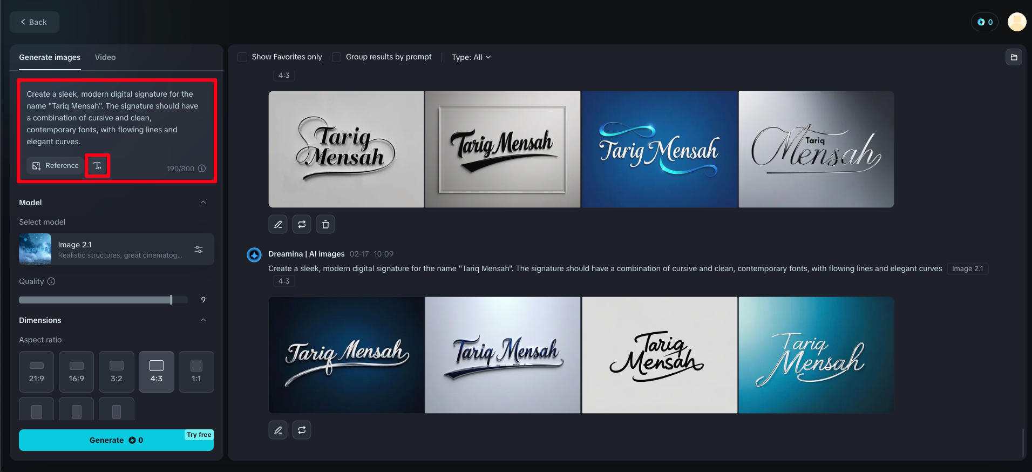Open the dark navy signature thumbnail
The height and width of the screenshot is (472, 1032).
click(346, 355)
